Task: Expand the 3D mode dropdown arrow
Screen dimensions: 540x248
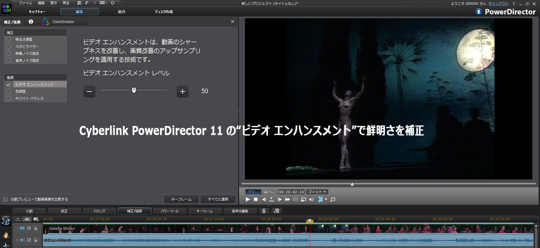Action: 326,199
